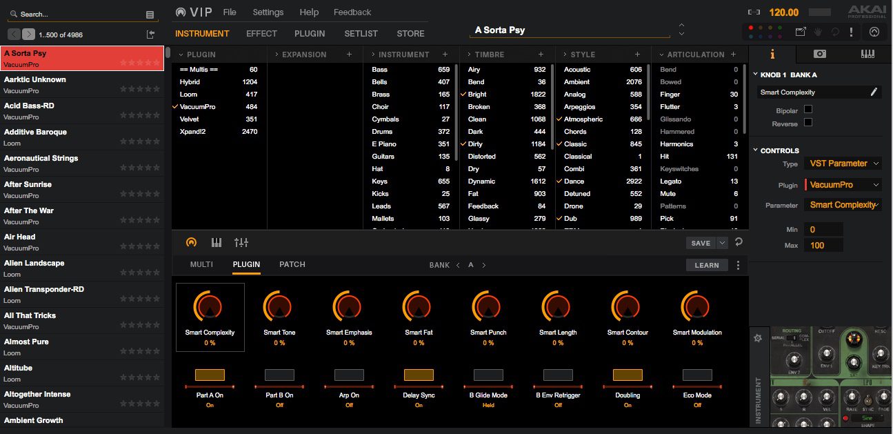Select the Hybrid plugin filter

tap(218, 82)
